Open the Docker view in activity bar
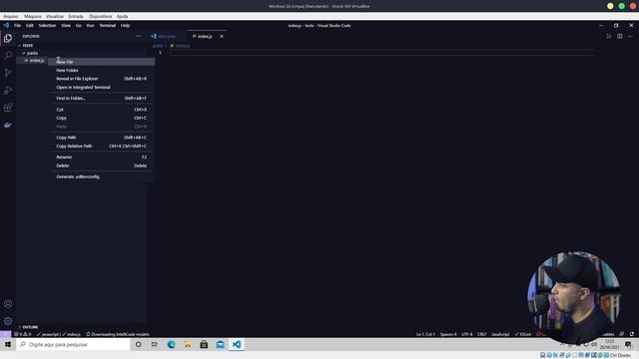Screen dimensions: 639x359 [8, 125]
